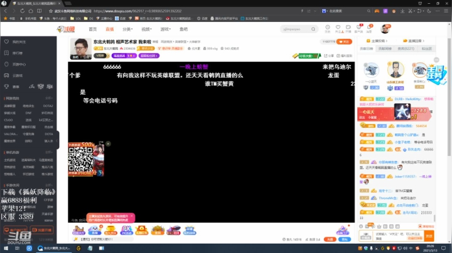Select VALORANT in the sidebar game list
Screen dimensions: 452x253
[x=11, y=134]
